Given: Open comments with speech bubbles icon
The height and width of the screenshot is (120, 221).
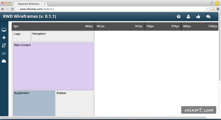Looking at the screenshot, I should pyautogui.click(x=208, y=17).
